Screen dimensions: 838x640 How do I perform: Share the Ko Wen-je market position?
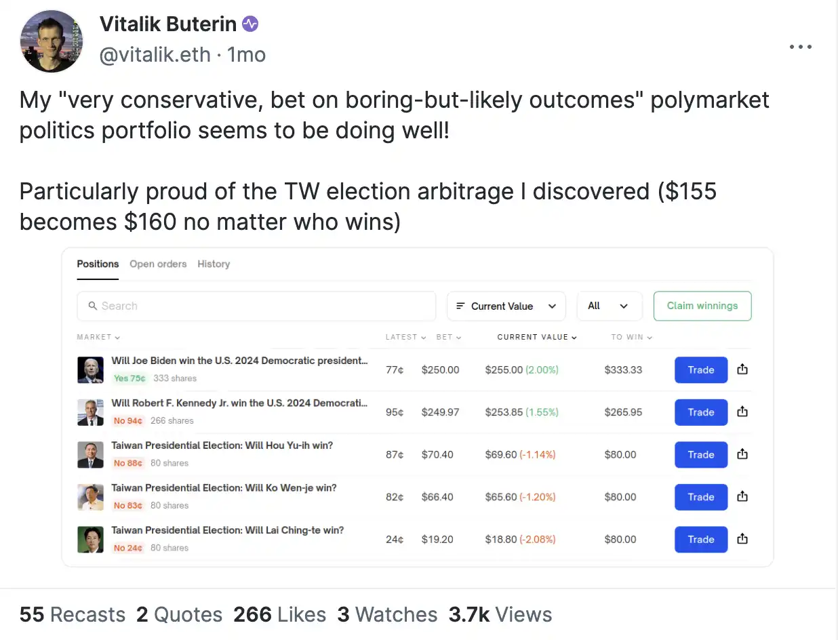point(742,496)
